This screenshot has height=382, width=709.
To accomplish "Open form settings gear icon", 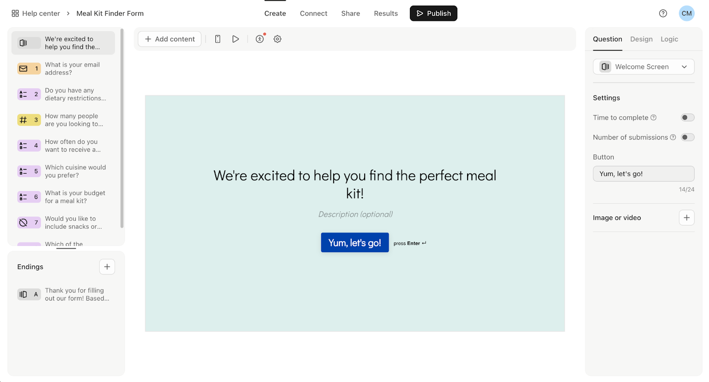I will [277, 39].
